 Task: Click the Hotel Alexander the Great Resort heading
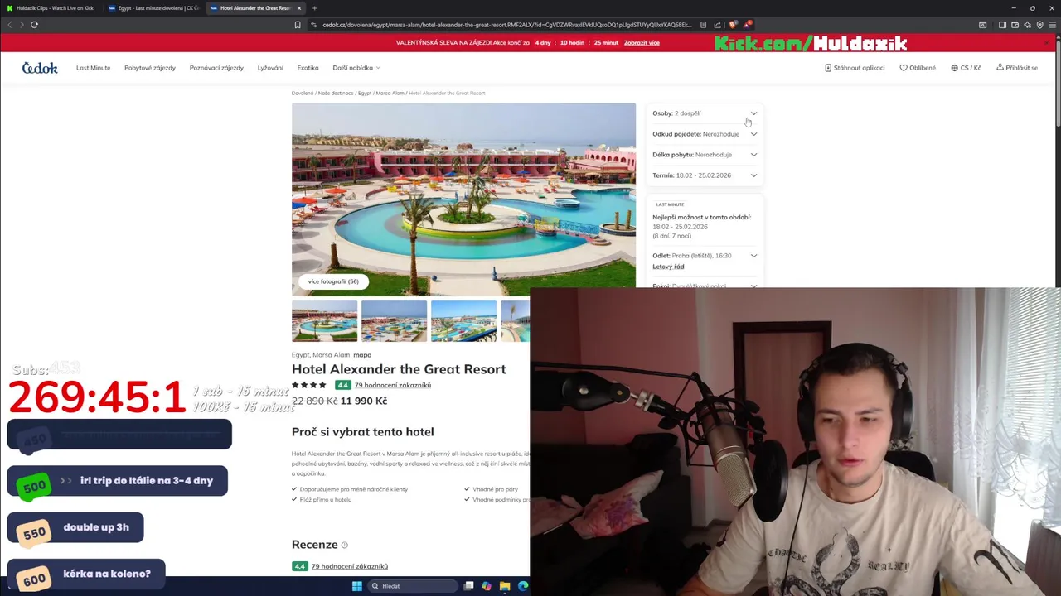pos(399,369)
